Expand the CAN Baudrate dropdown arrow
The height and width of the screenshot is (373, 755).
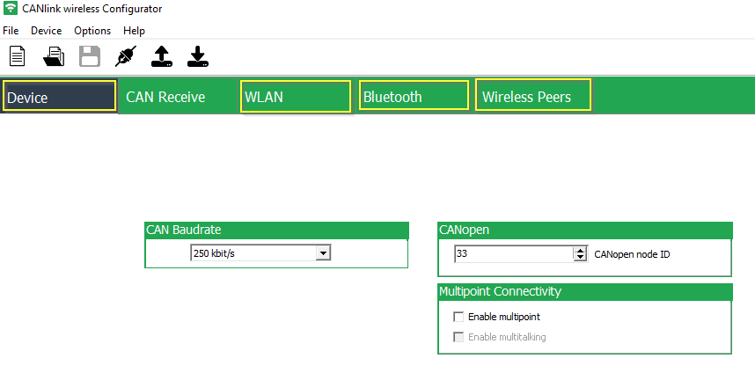323,252
